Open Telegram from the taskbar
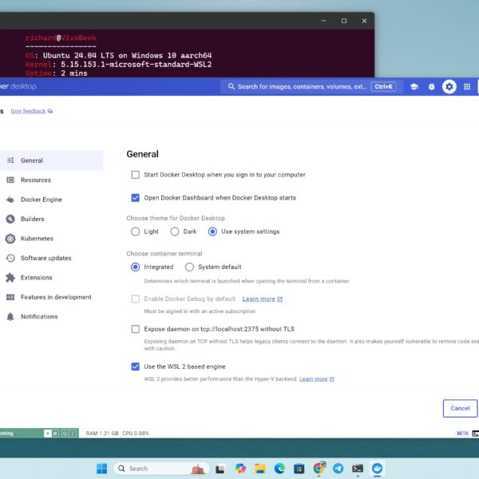 pyautogui.click(x=338, y=469)
